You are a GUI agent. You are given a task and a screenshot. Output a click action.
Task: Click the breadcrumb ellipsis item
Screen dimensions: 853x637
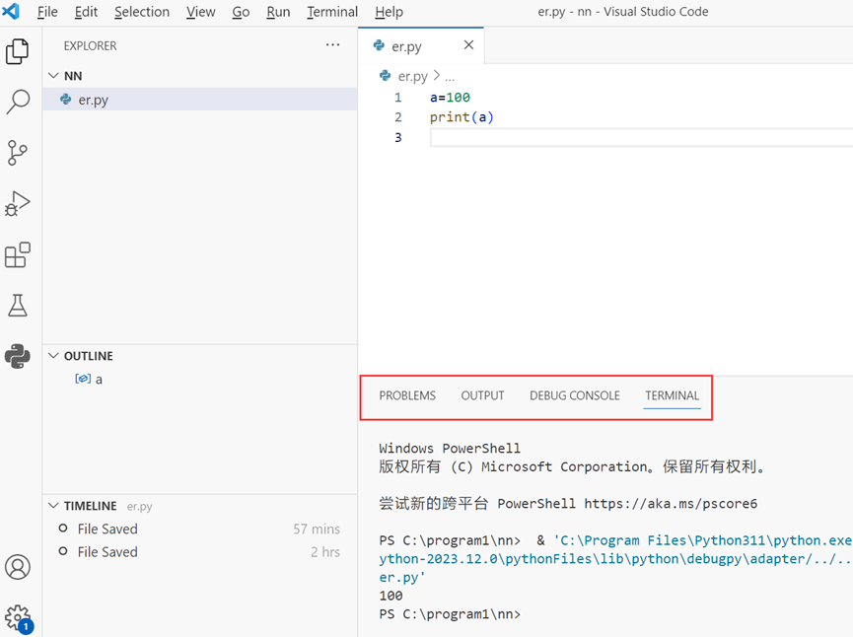450,77
